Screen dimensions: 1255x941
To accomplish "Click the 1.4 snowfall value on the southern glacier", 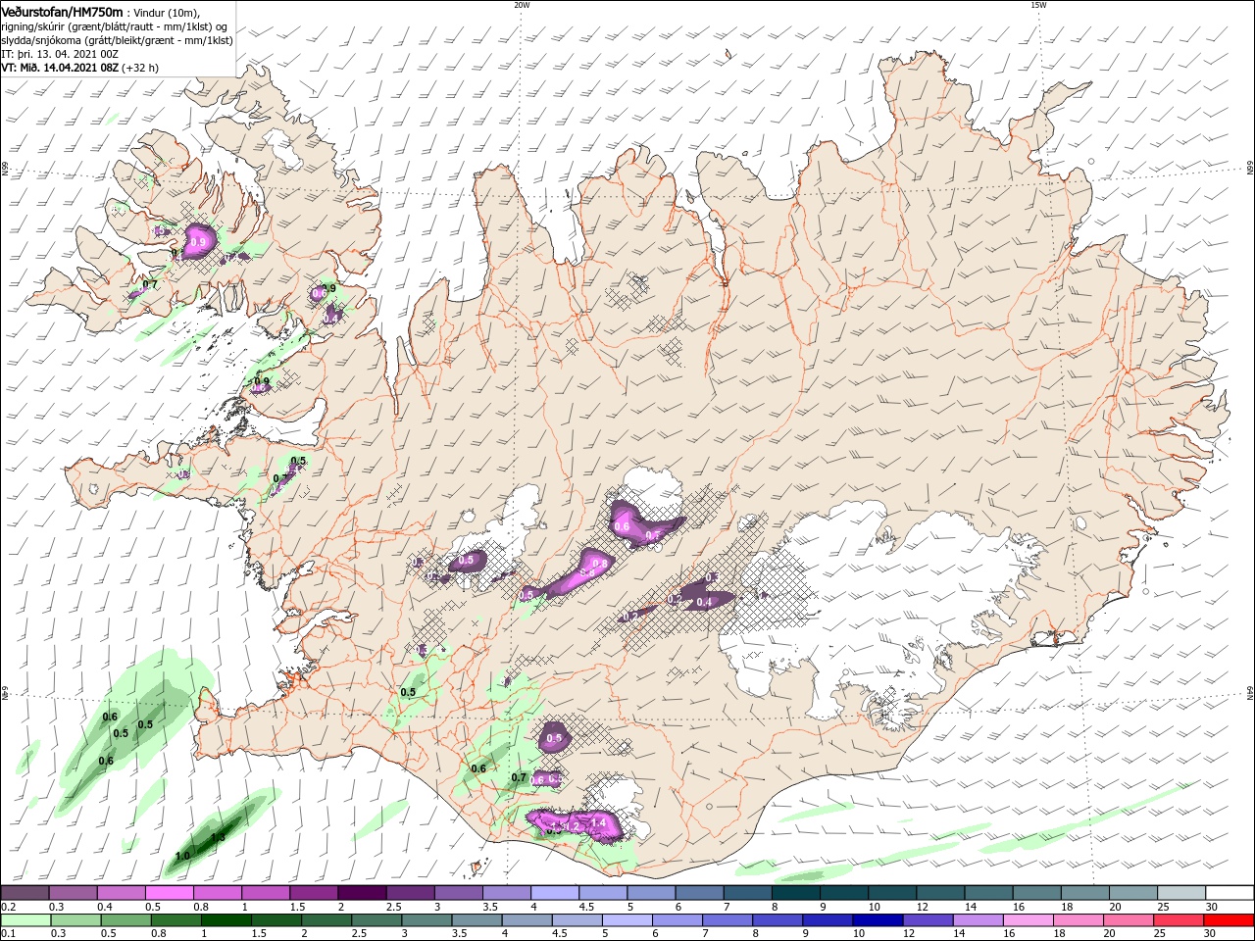I will (599, 821).
